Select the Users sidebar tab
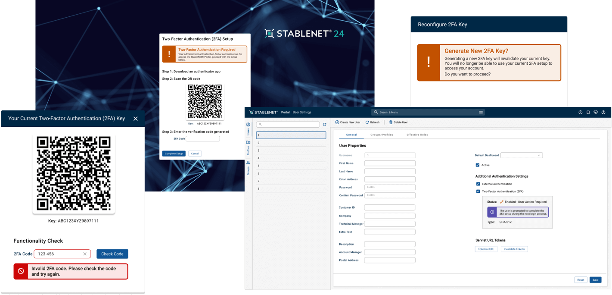 tap(248, 128)
